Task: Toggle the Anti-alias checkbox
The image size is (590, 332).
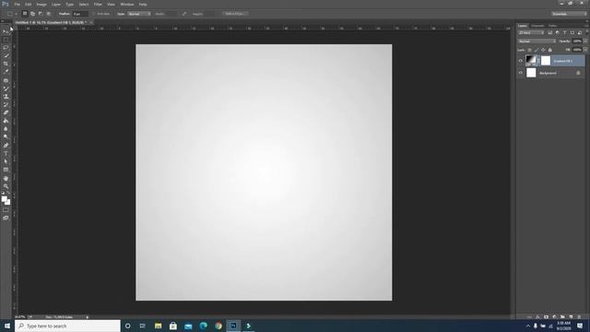Action: pyautogui.click(x=94, y=14)
